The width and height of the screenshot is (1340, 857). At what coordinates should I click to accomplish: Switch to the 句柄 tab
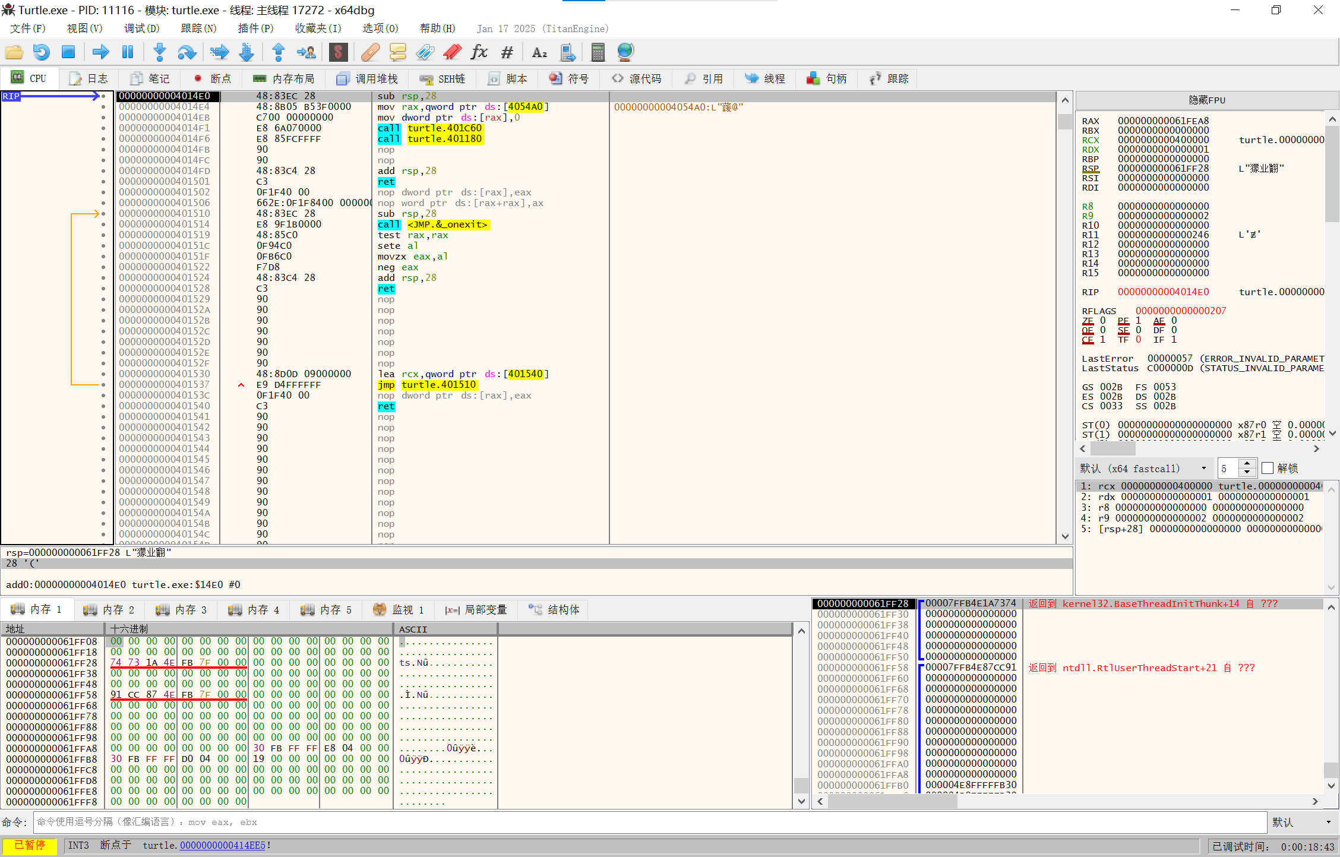(827, 78)
